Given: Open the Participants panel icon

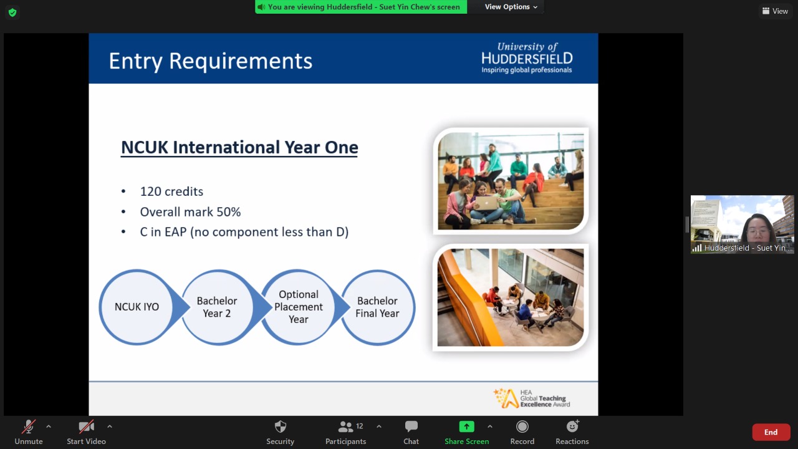Looking at the screenshot, I should click(x=345, y=427).
